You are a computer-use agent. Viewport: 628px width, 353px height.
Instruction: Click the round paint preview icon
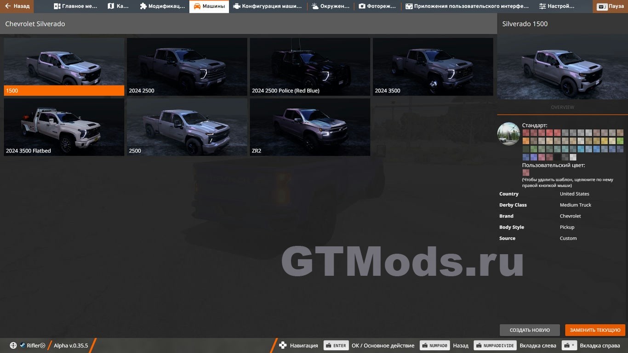click(x=508, y=134)
